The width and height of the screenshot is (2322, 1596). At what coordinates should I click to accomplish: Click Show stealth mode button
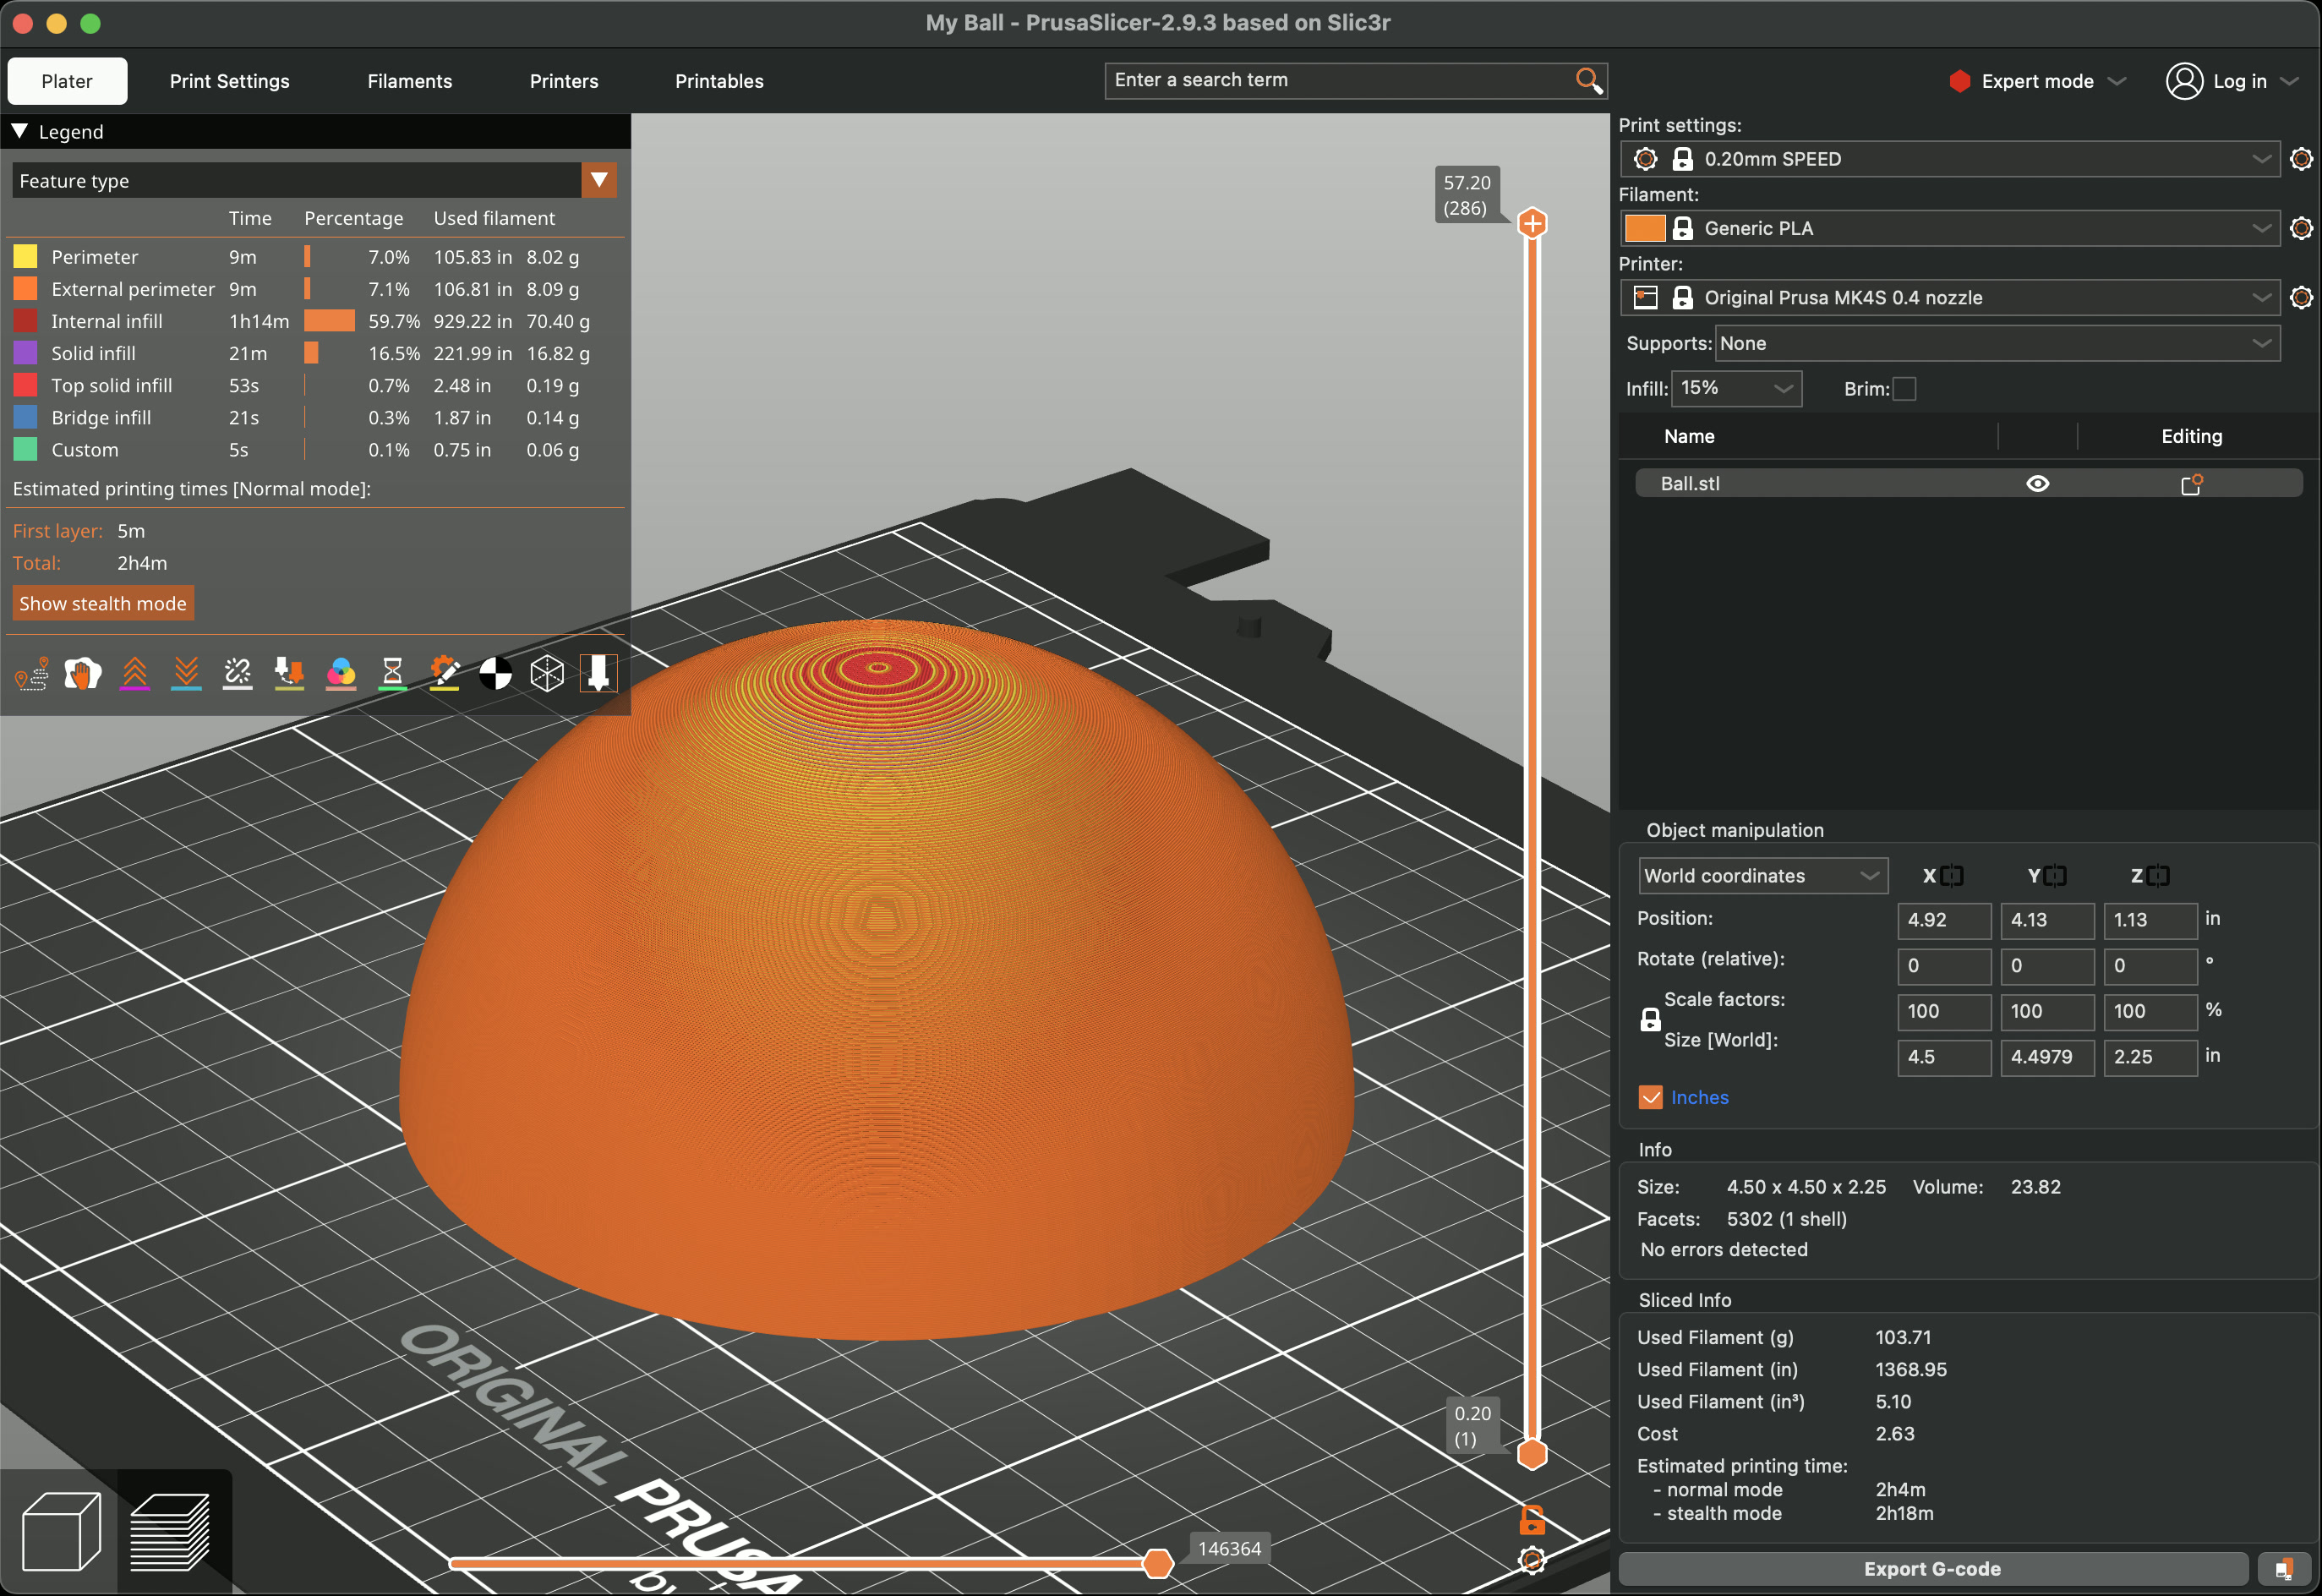click(x=103, y=604)
